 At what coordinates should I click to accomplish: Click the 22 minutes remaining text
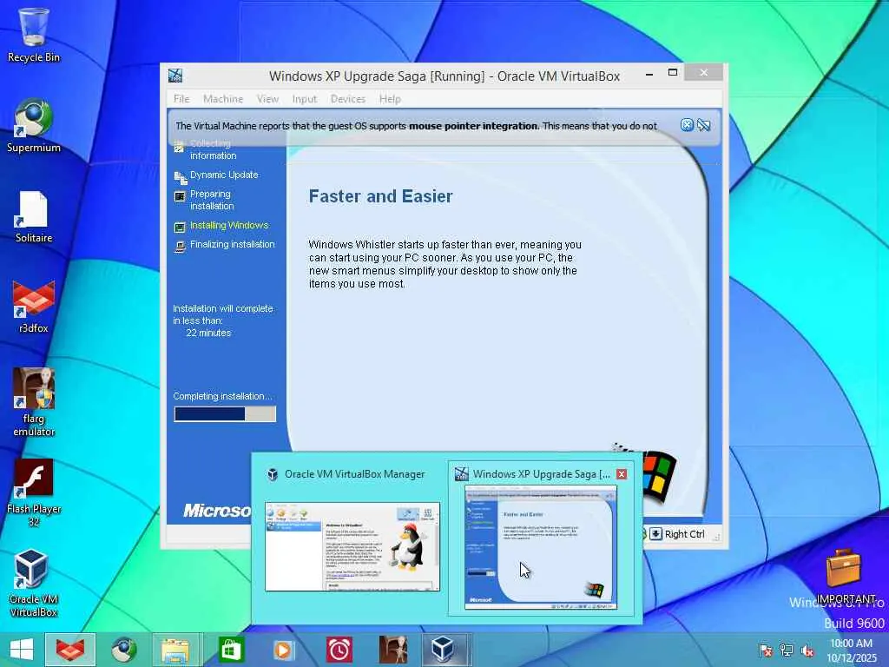click(x=208, y=333)
